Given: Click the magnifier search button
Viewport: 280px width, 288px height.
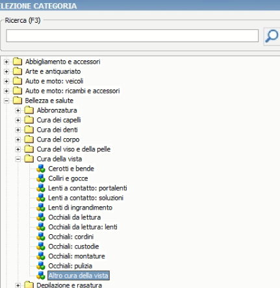Looking at the screenshot, I should (272, 36).
